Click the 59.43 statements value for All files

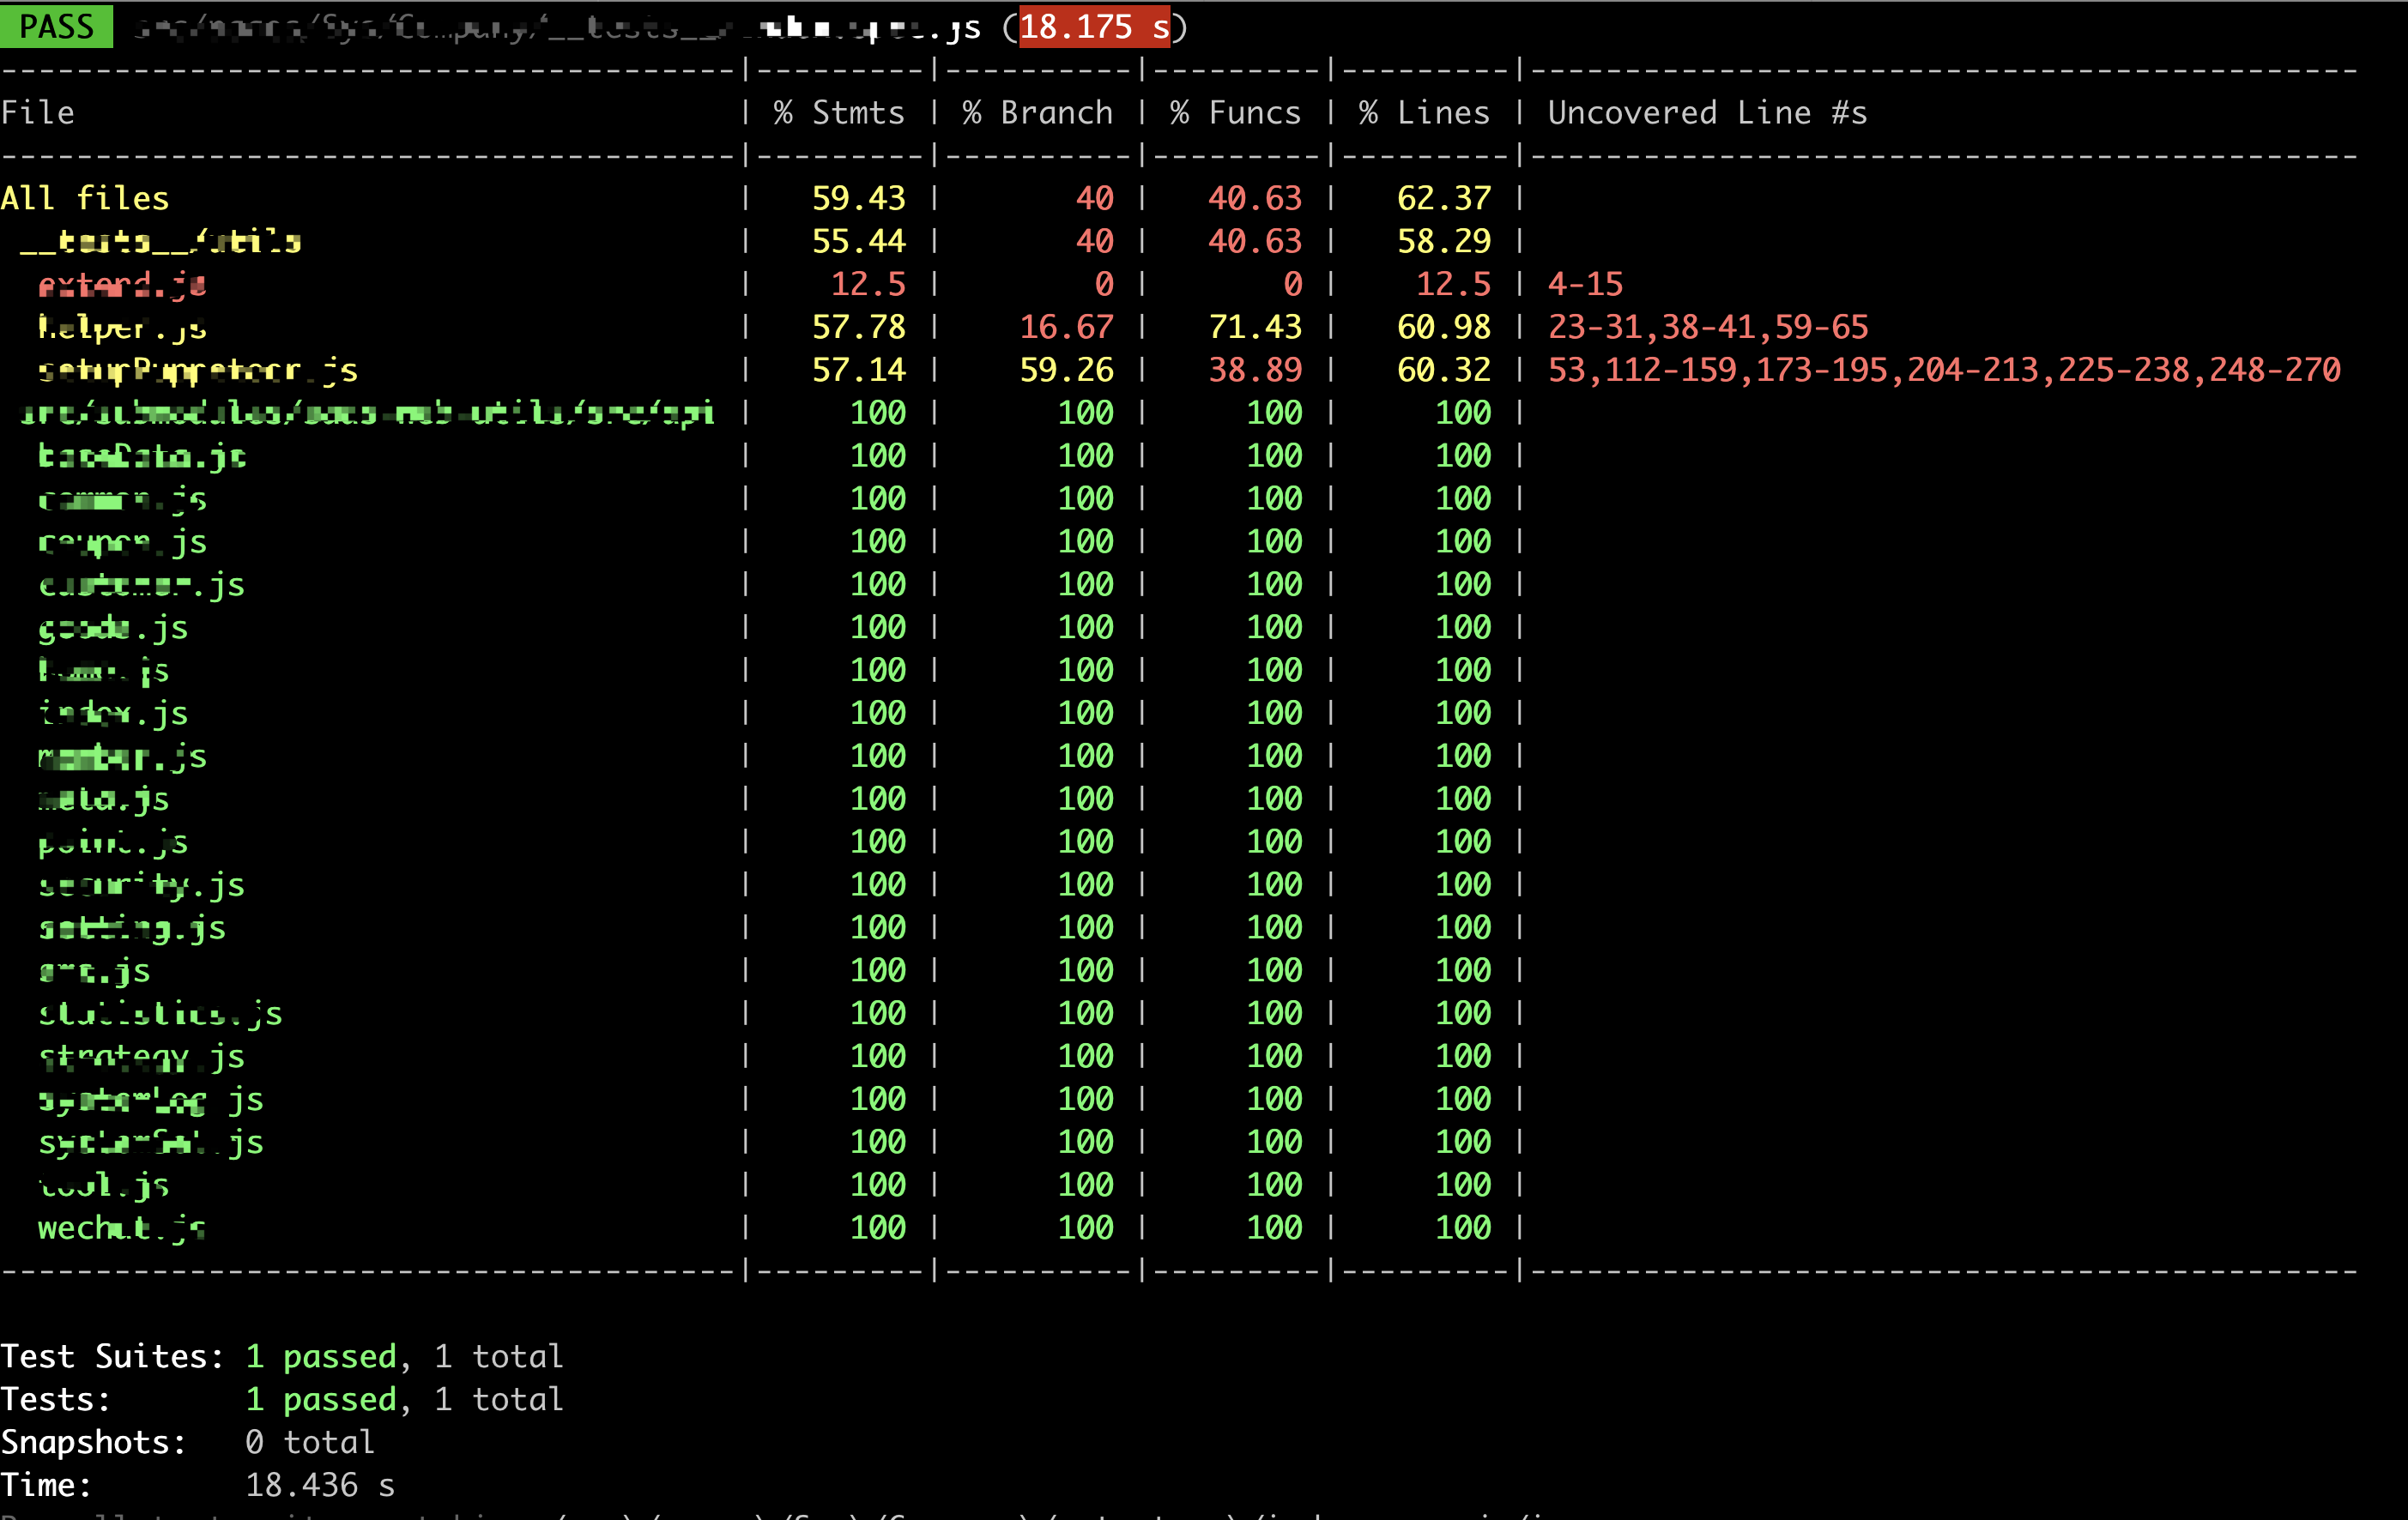[x=858, y=199]
